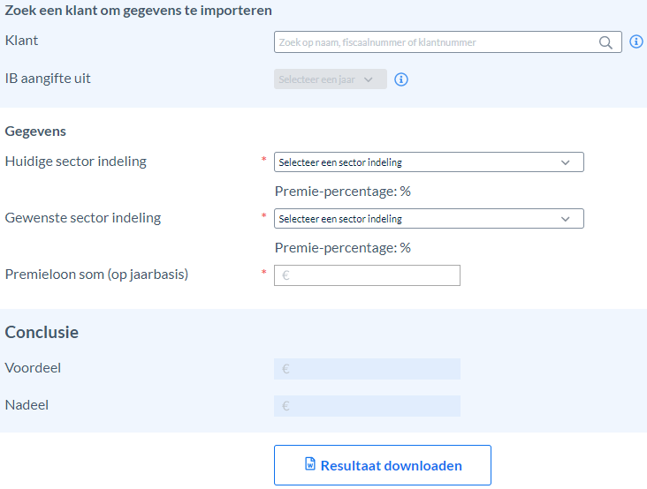Expand chevron arrow of Huidige sector selector

566,162
